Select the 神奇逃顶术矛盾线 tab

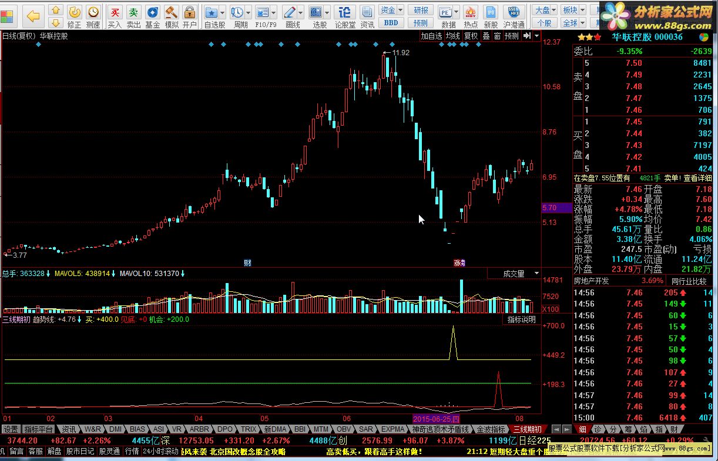441,429
